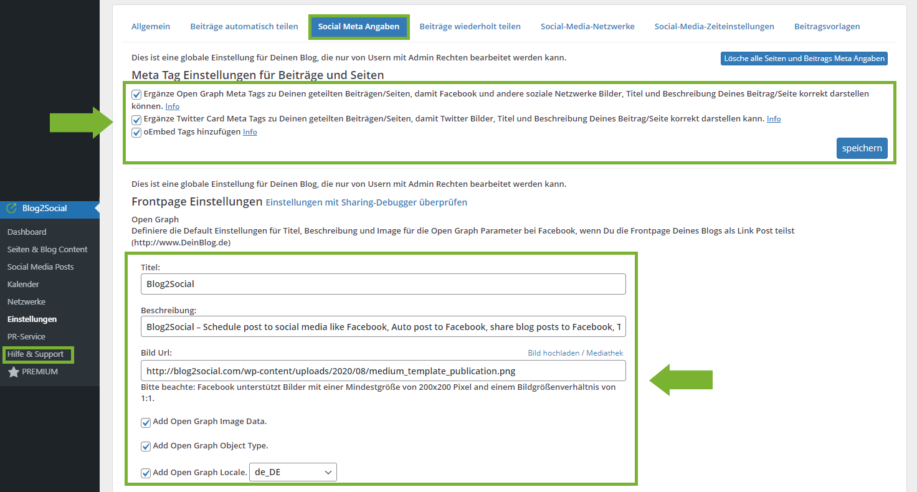
Task: Open the Beiträge wiederholt teilen tab
Action: click(470, 27)
